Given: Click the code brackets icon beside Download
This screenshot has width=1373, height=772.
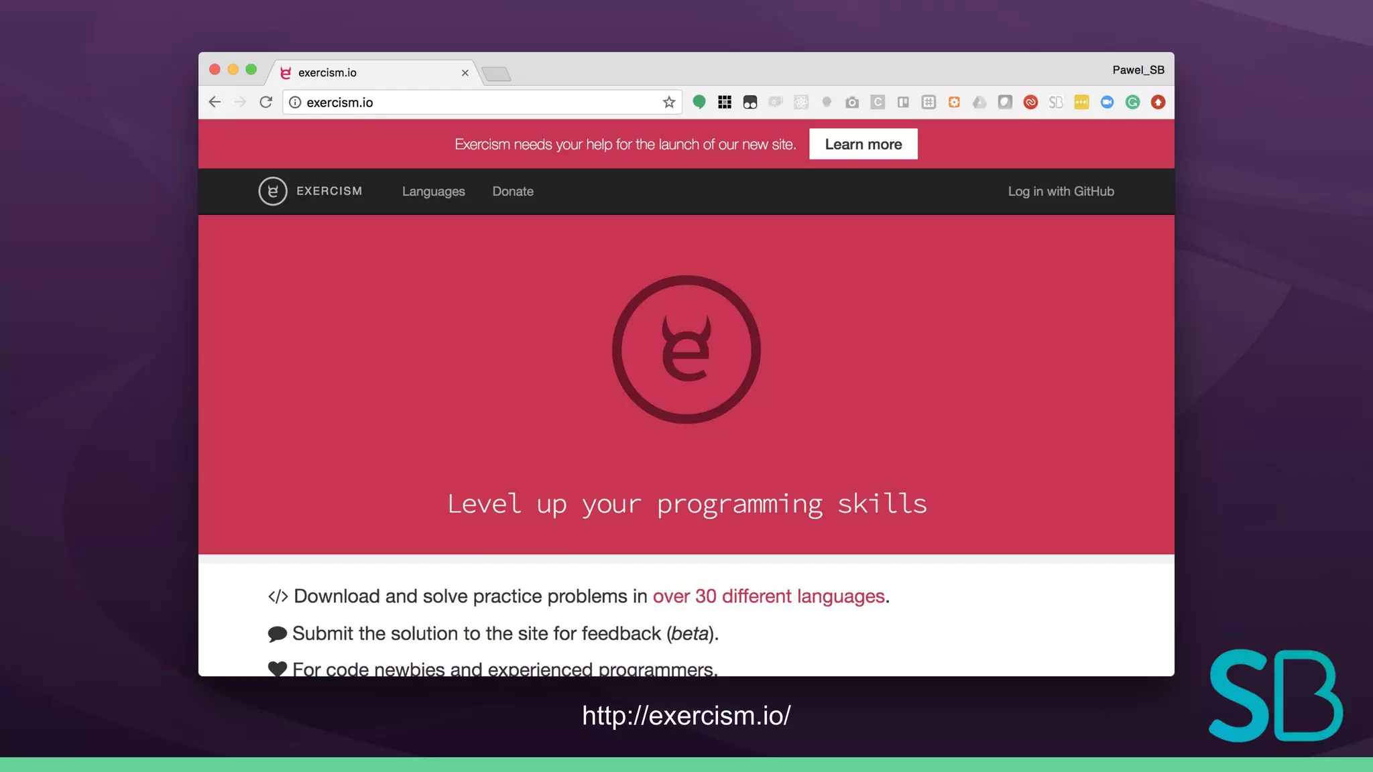Looking at the screenshot, I should coord(278,596).
